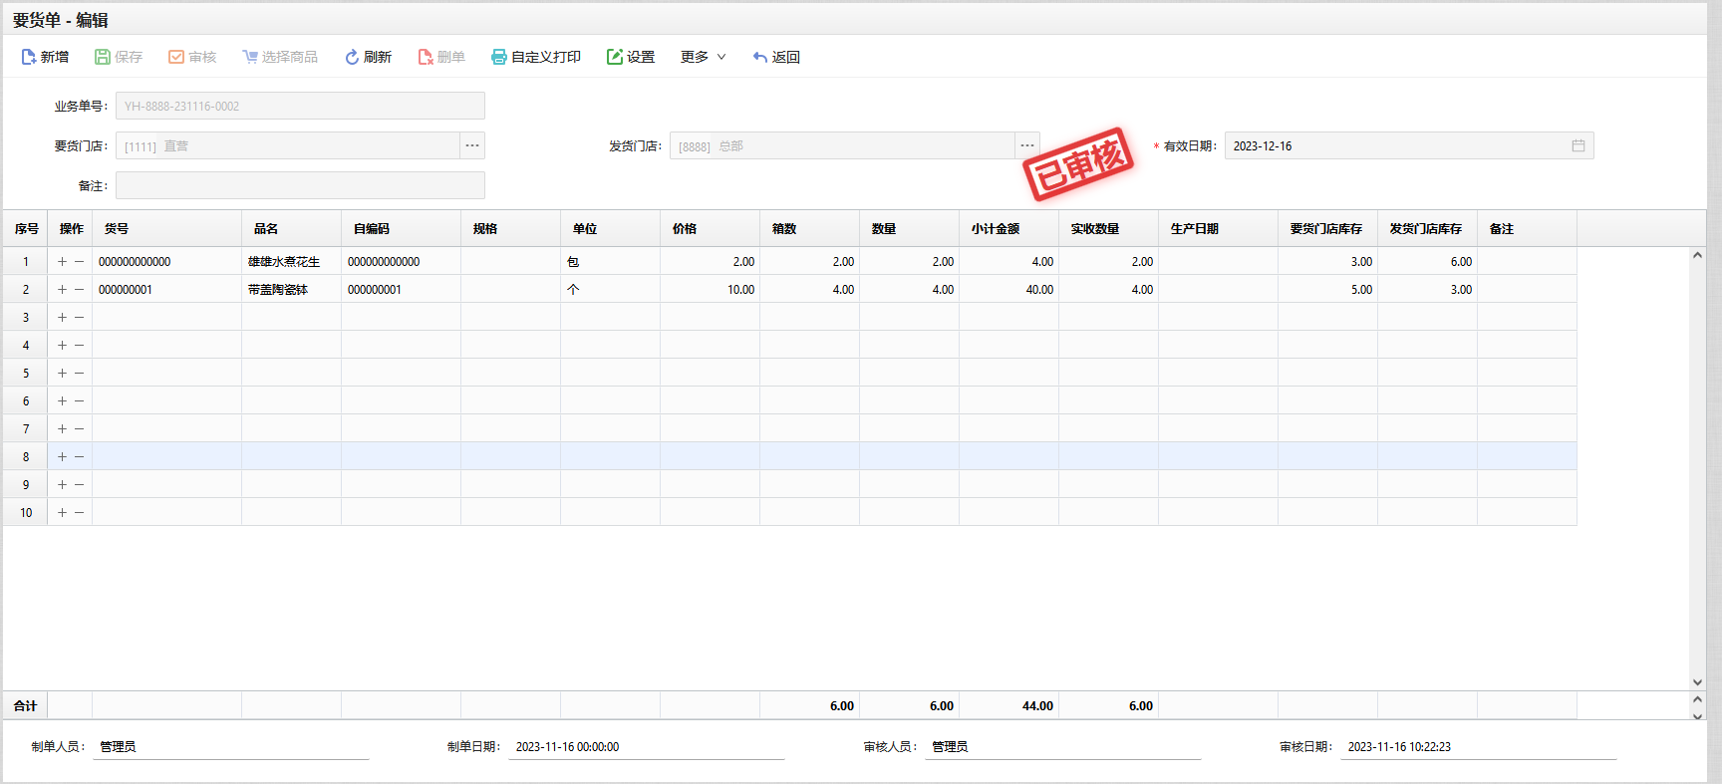Select unit cell 包
This screenshot has height=784, width=1722.
[610, 261]
